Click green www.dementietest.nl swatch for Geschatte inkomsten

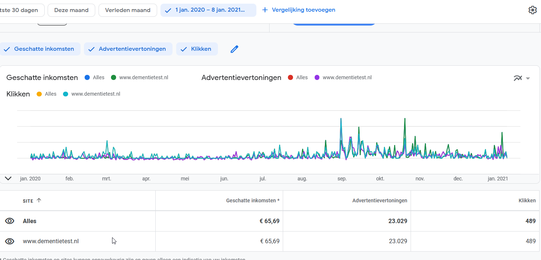(114, 77)
